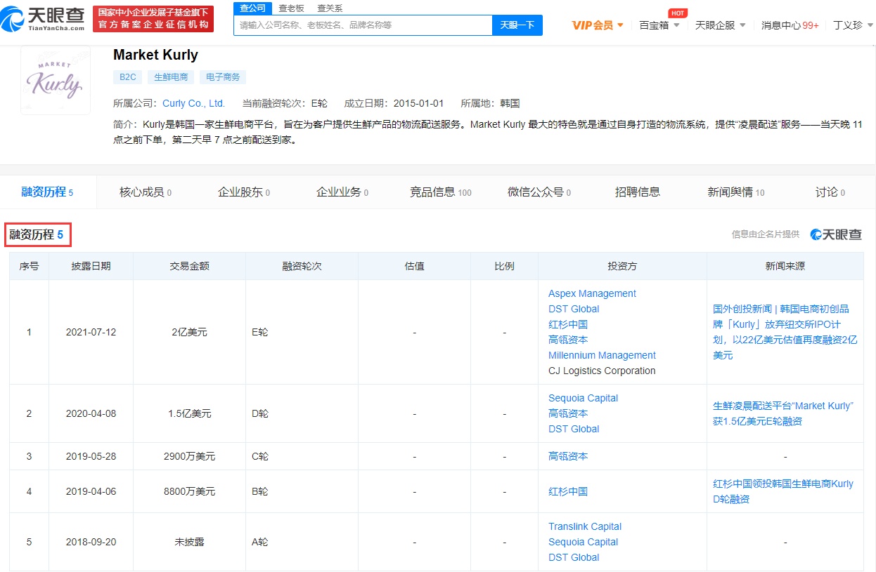
Task: Click the B2C tag
Action: point(128,77)
